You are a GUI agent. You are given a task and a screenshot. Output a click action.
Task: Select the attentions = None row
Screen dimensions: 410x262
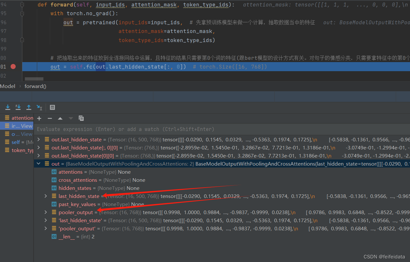222,172
